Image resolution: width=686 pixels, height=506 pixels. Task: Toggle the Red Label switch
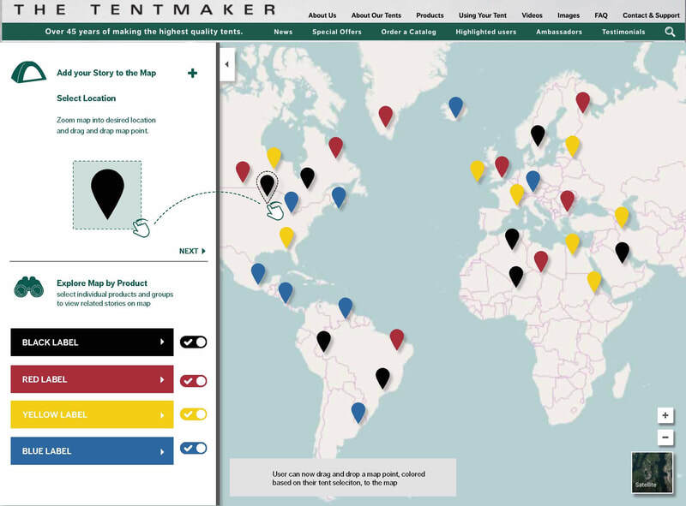pos(194,381)
